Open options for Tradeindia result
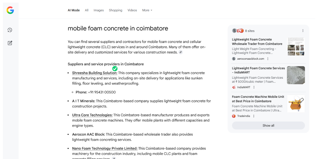 coord(254,116)
